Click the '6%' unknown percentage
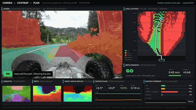This screenshot has height=110, width=196. (x=191, y=95)
